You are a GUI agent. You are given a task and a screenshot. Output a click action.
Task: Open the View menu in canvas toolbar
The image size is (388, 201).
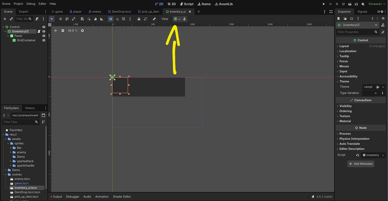coord(165,19)
